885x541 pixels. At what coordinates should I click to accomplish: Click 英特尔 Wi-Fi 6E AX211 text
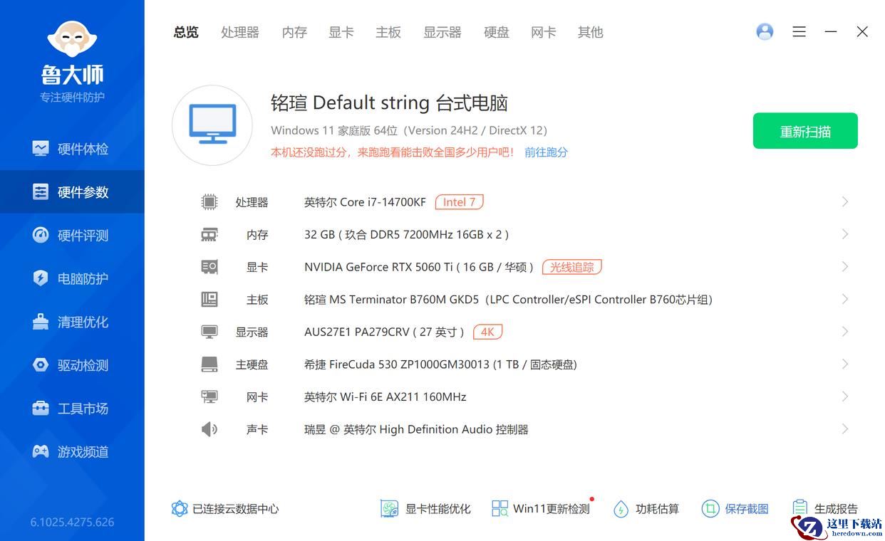[385, 396]
